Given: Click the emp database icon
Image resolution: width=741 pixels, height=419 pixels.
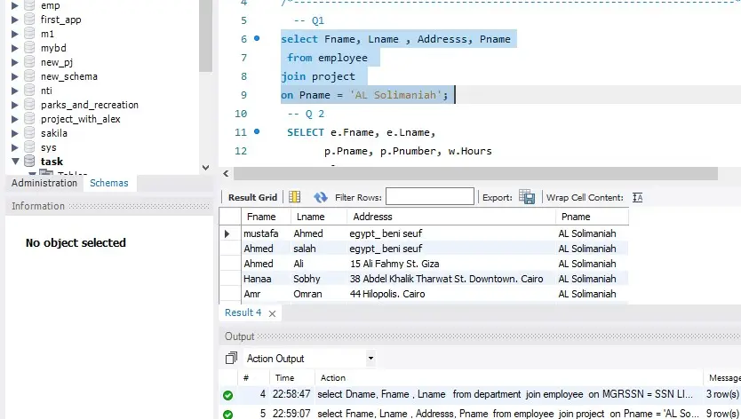Looking at the screenshot, I should [x=29, y=5].
